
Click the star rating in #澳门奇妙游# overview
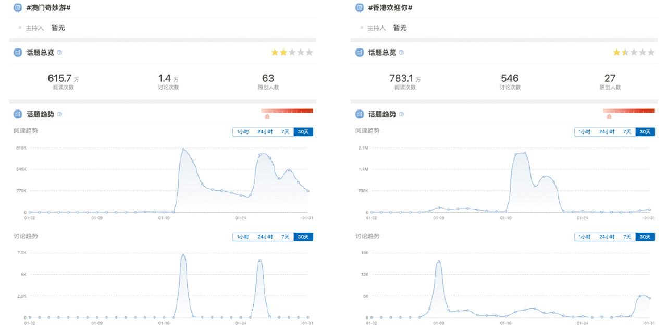pyautogui.click(x=292, y=53)
